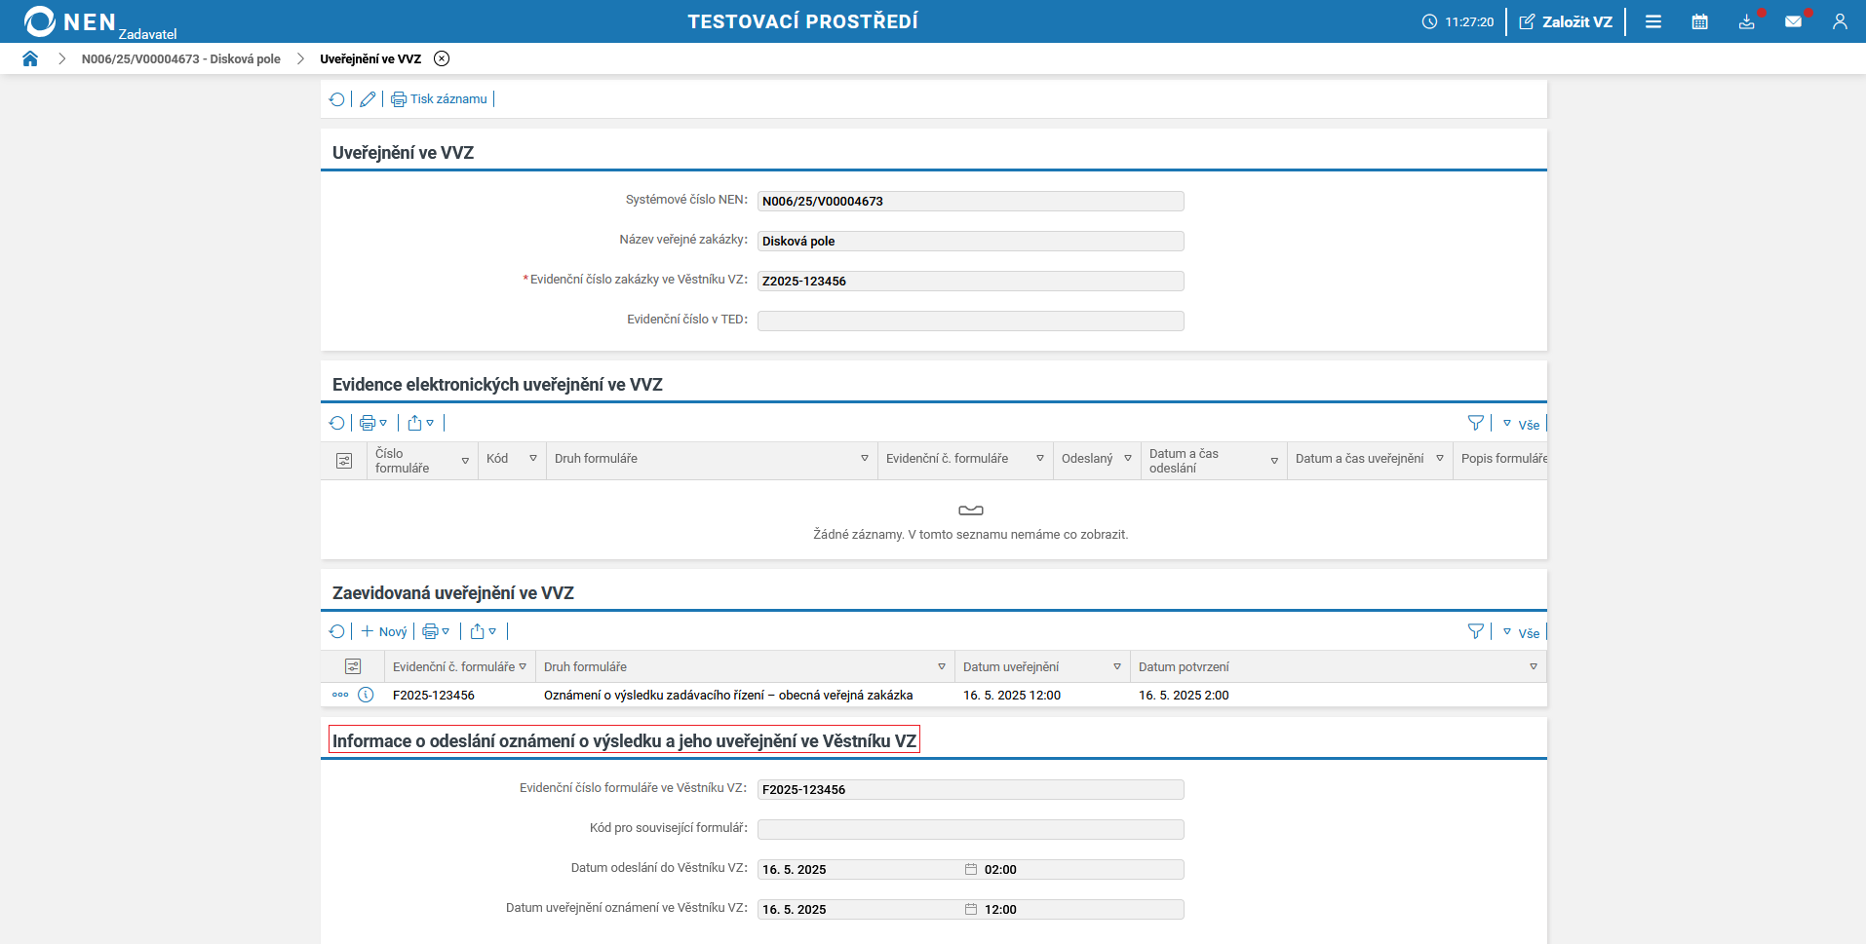This screenshot has height=944, width=1866.
Task: Open three-dot actions for row F2025-123456
Action: coord(340,695)
